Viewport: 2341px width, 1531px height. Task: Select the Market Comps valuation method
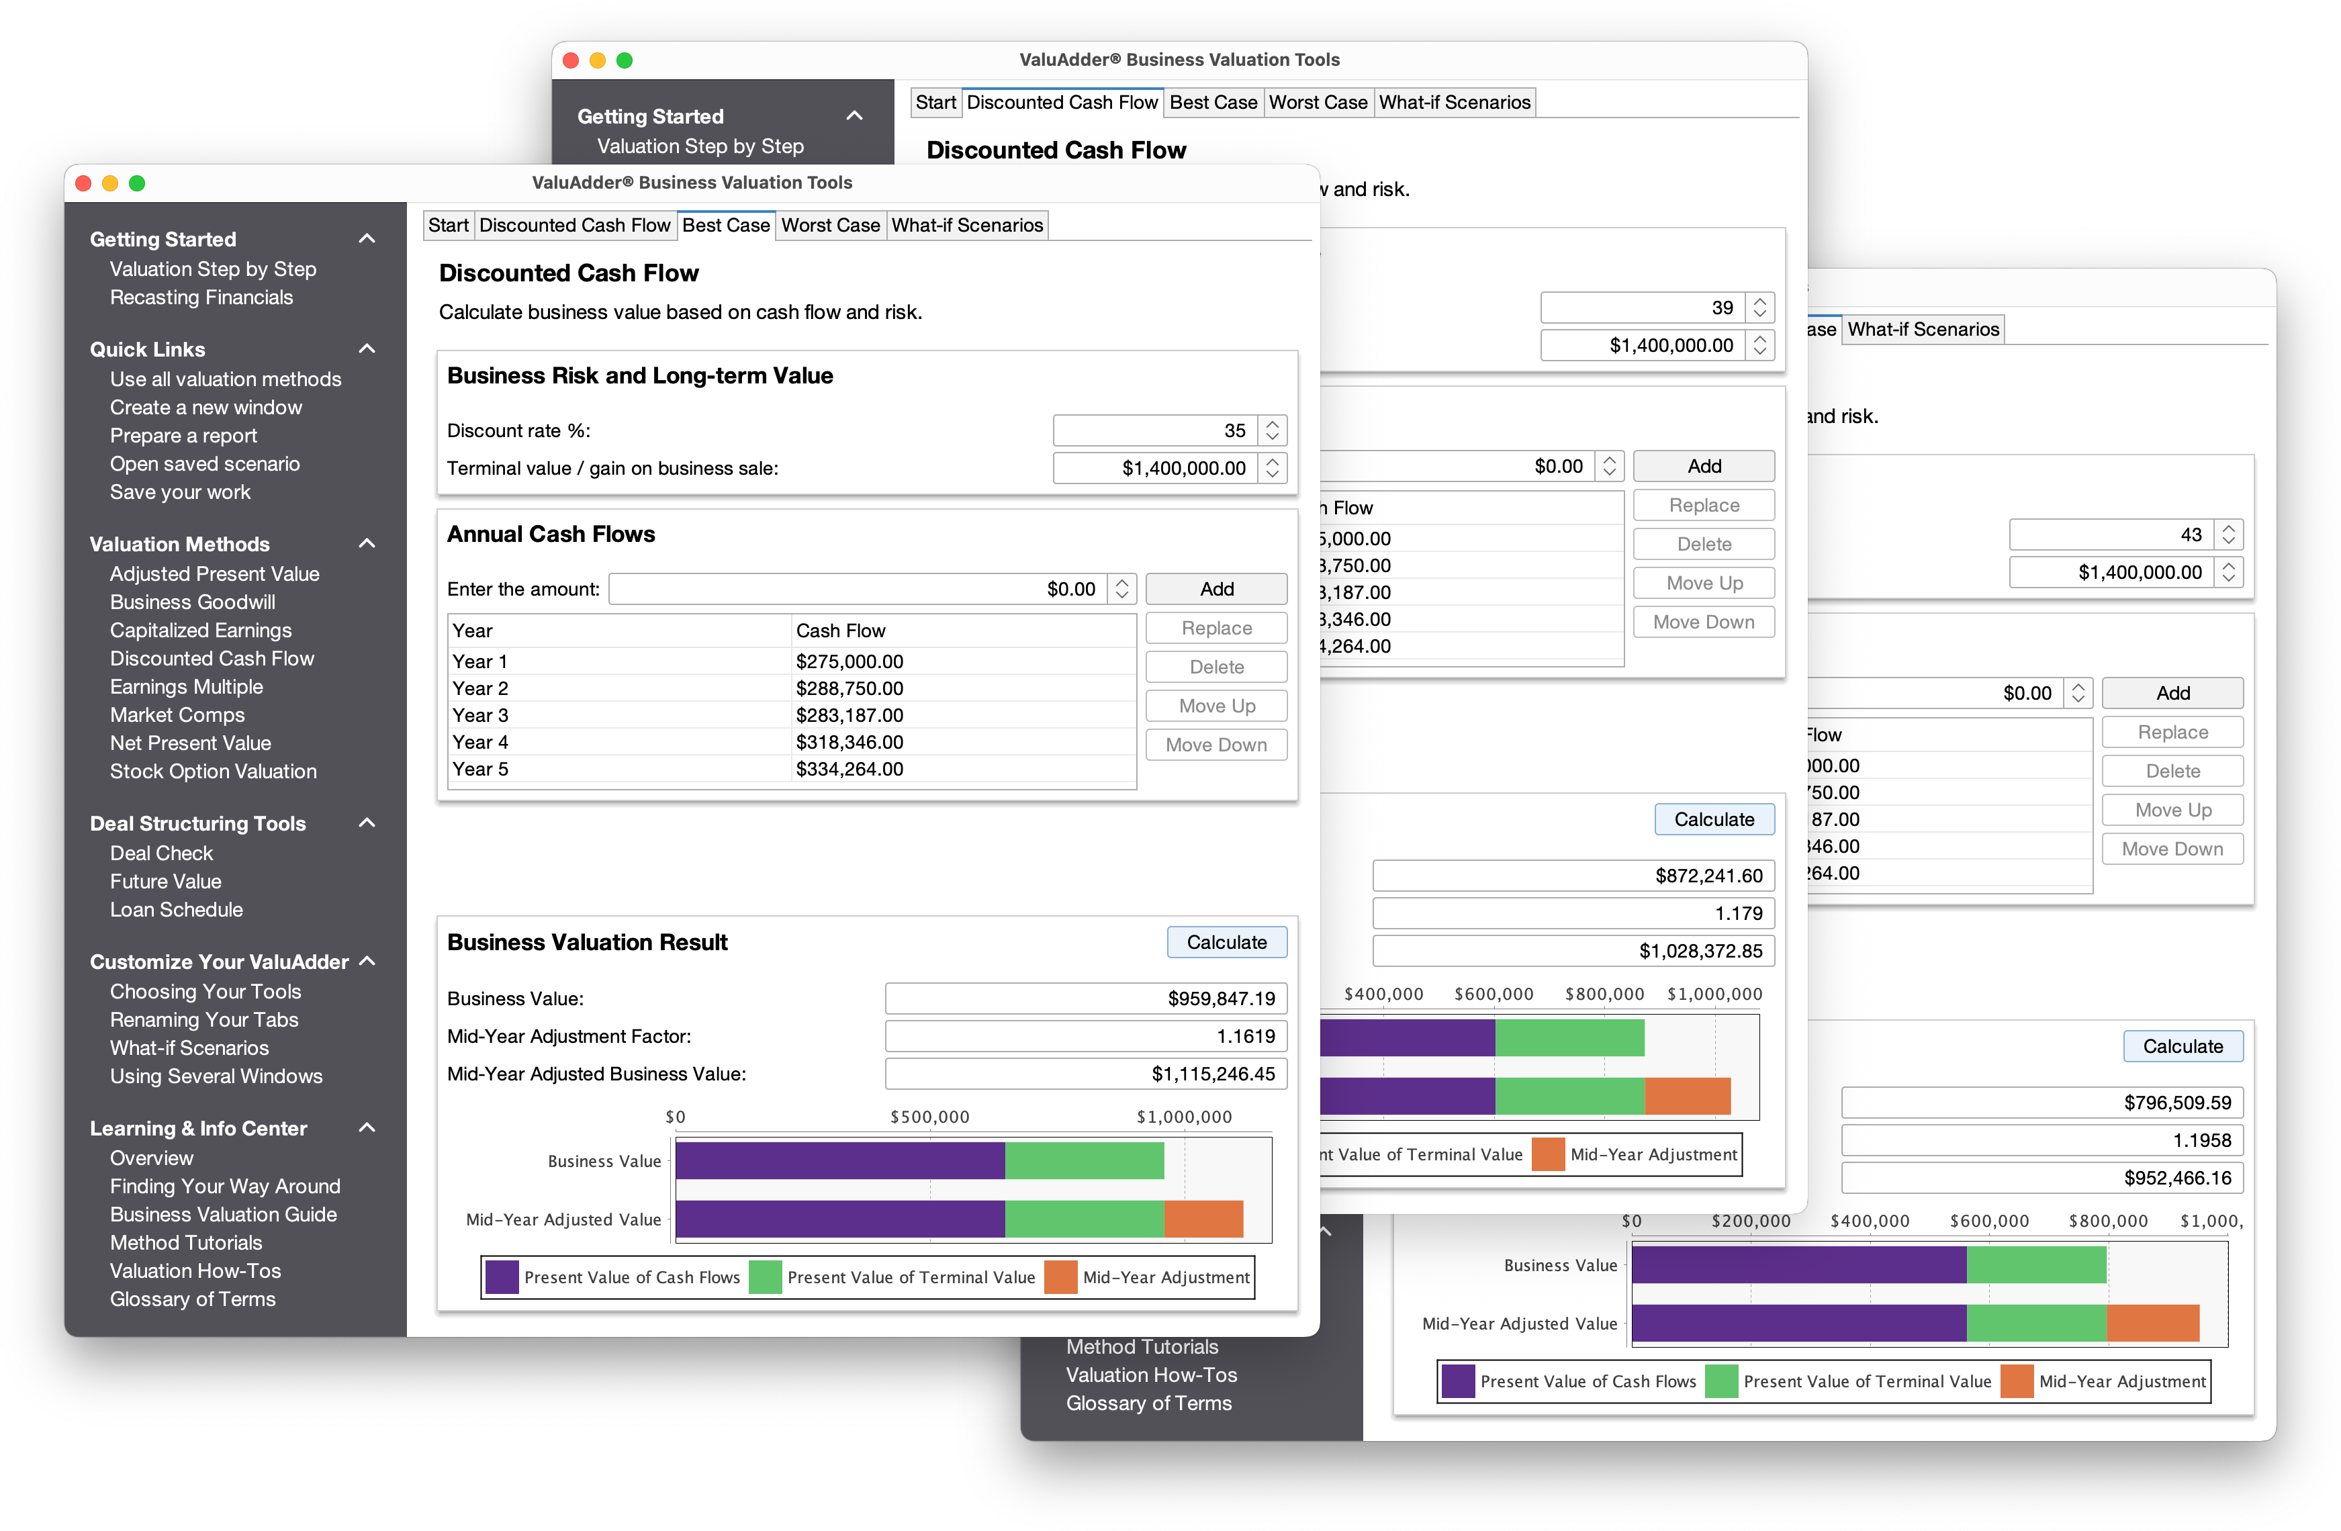[x=178, y=715]
